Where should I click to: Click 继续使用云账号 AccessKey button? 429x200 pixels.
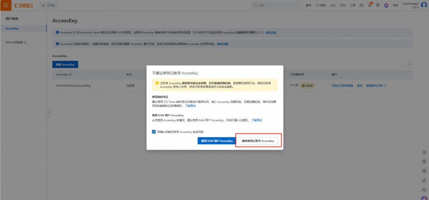[x=258, y=141]
